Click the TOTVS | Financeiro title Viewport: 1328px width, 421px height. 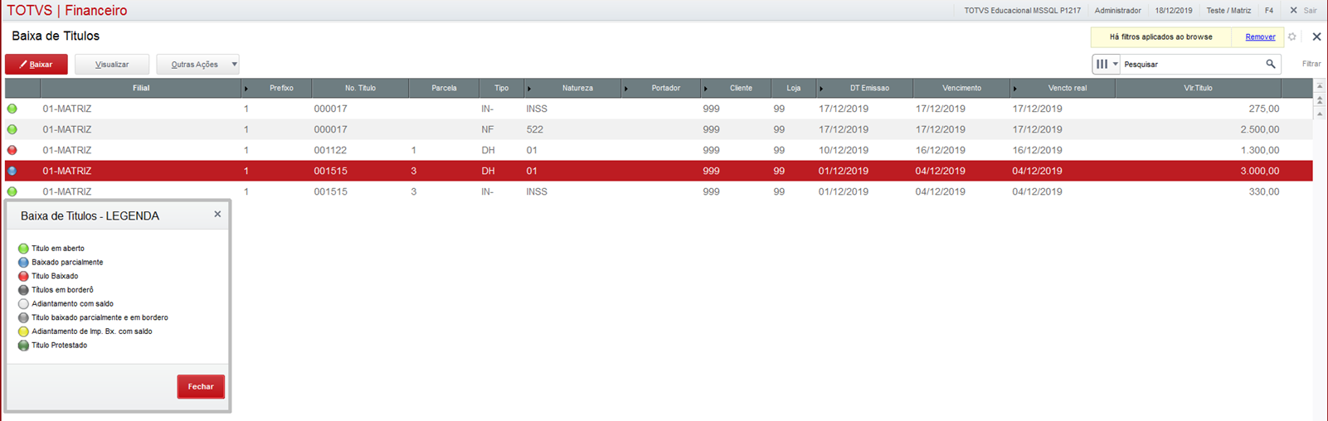tap(67, 11)
